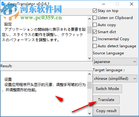Minimize the CopyTranslator window
This screenshot has height=117, width=139.
pos(104,4)
